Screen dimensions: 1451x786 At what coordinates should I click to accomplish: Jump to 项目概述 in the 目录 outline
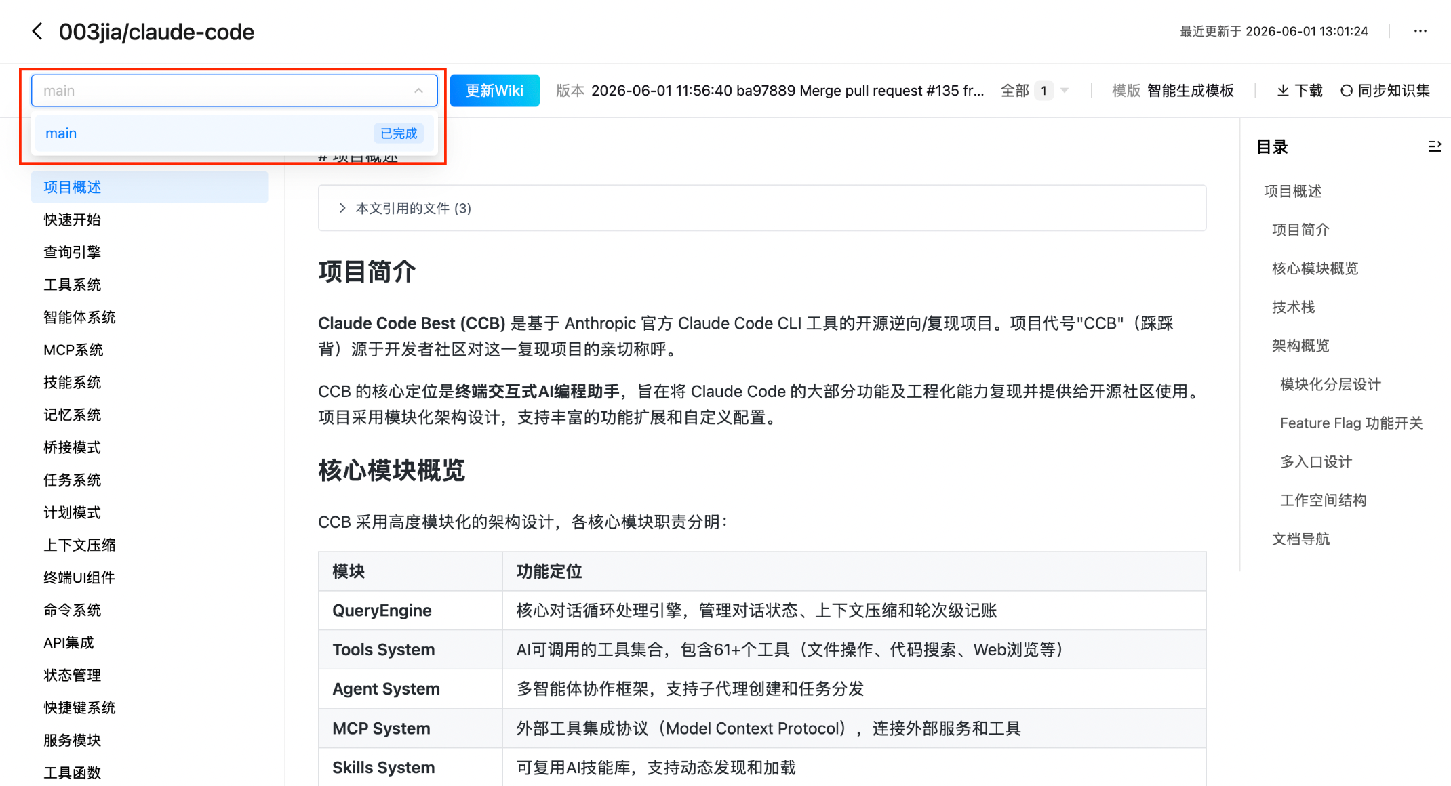(1292, 191)
